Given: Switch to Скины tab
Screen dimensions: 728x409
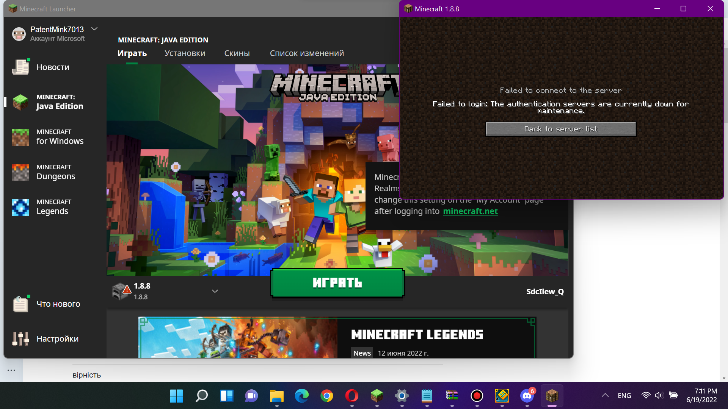Looking at the screenshot, I should pos(237,53).
